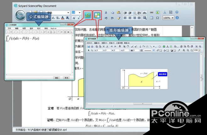
Task: Open 文件 menu in the graphics editor
Action: [x=89, y=43]
